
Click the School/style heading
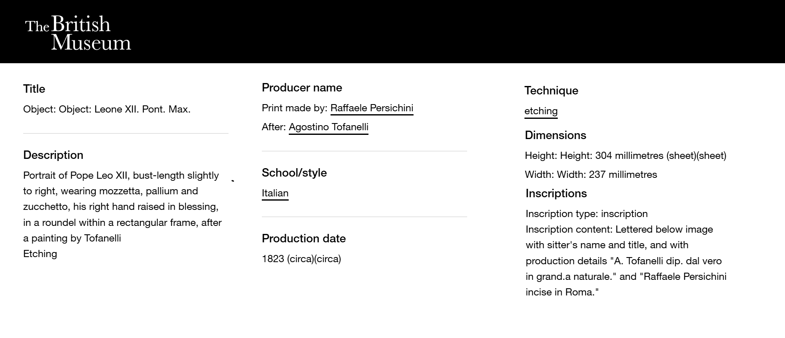[294, 173]
